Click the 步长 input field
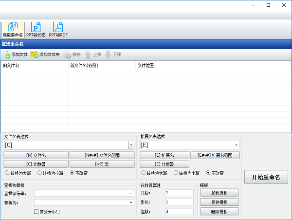This screenshot has height=220, width=292. 179,202
